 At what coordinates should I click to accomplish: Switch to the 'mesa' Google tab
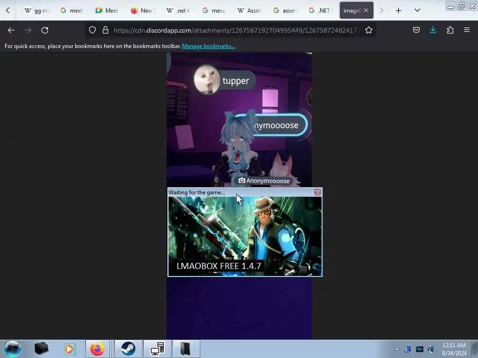pyautogui.click(x=214, y=11)
